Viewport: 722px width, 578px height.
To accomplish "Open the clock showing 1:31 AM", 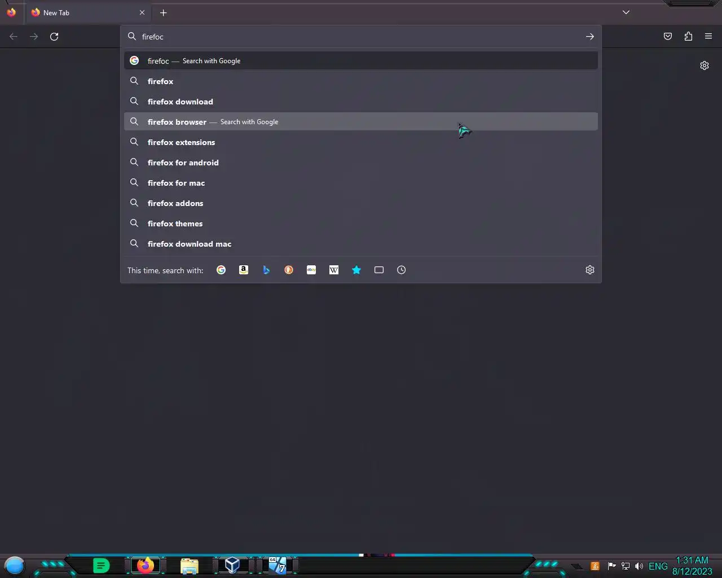I will pos(692,566).
